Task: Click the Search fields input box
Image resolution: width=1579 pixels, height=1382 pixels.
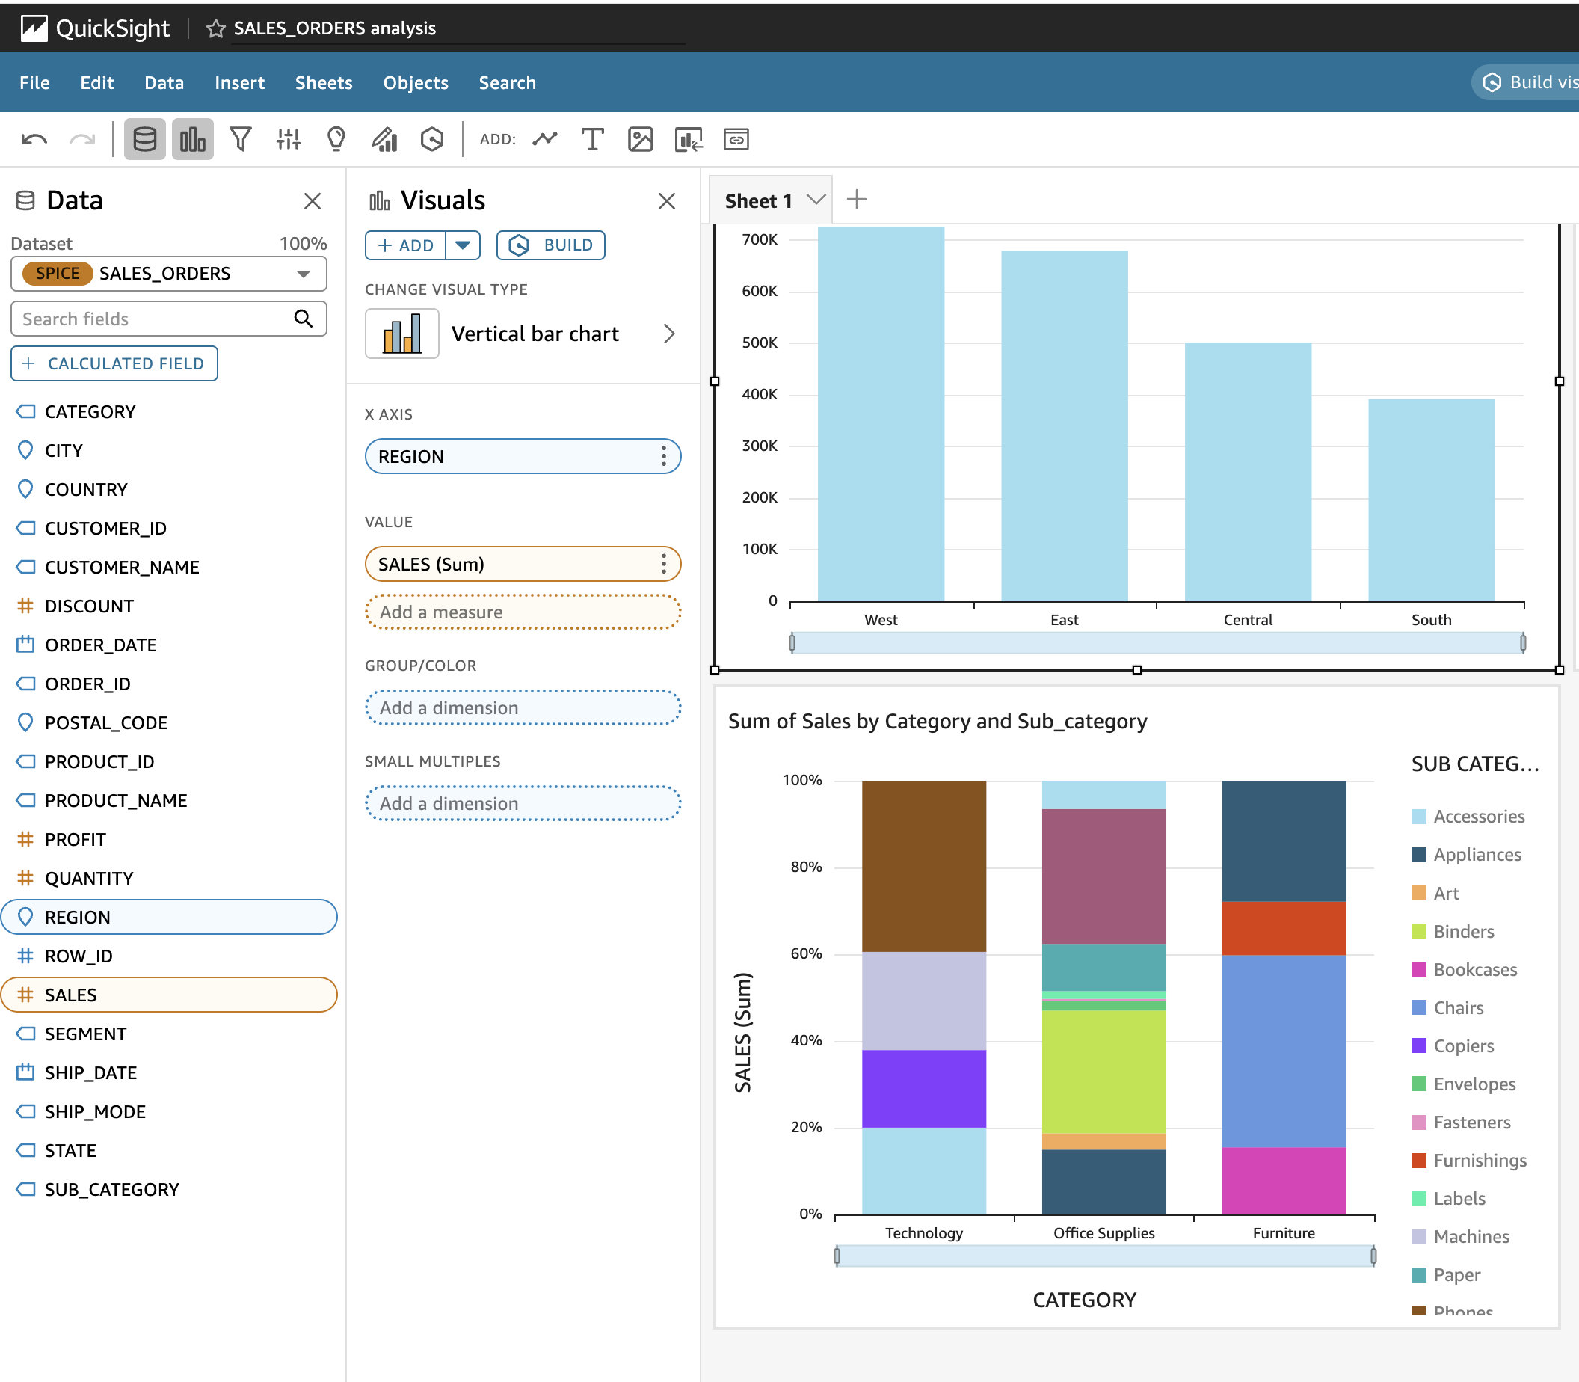Action: coord(154,319)
